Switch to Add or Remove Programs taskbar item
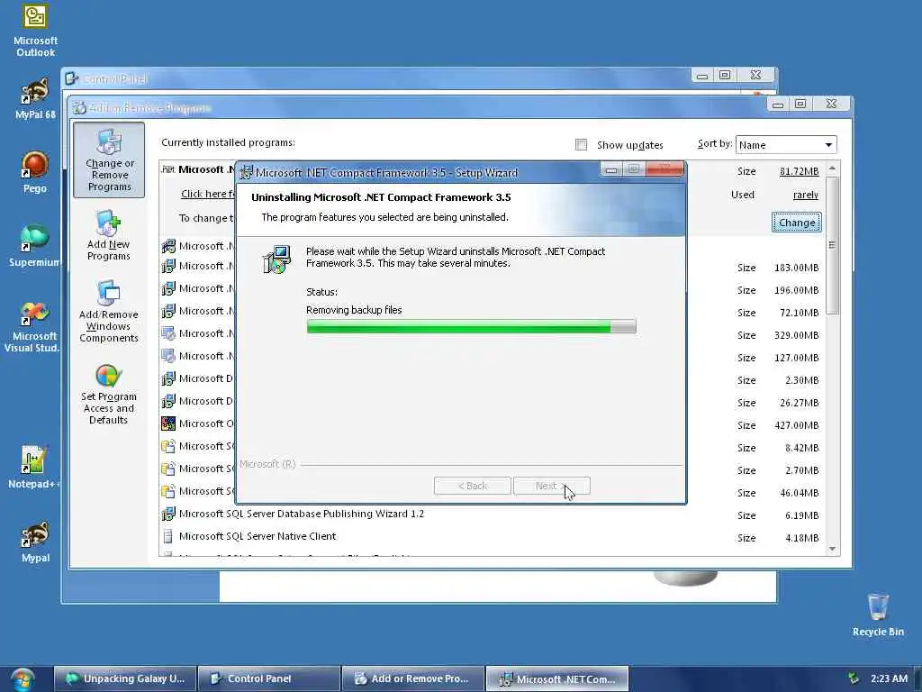The height and width of the screenshot is (692, 922). 413,678
